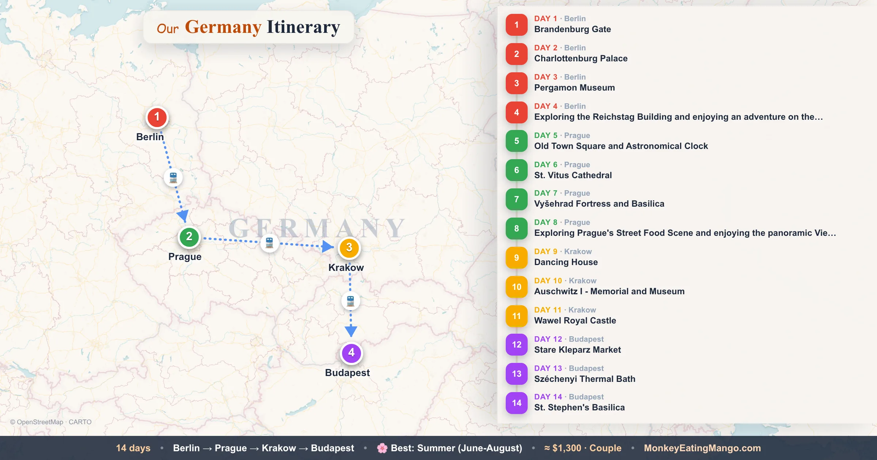Screen dimensions: 877x460
Task: Click the Krakow city label on the map
Action: pyautogui.click(x=346, y=268)
